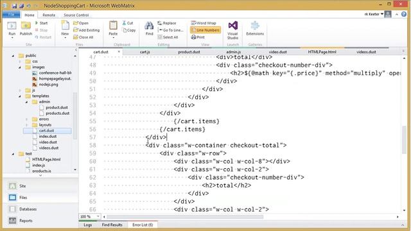Switch to the Home ribbon tab
This screenshot has width=411, height=231.
pos(30,15)
